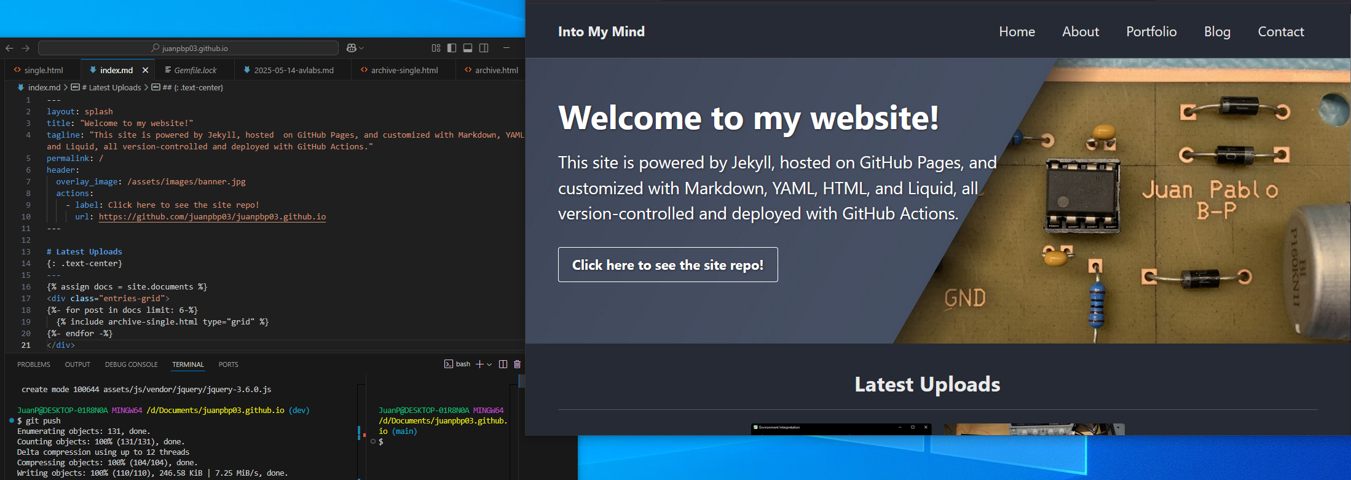Go back using the VS Code back arrow
This screenshot has height=480, width=1351.
[9, 48]
